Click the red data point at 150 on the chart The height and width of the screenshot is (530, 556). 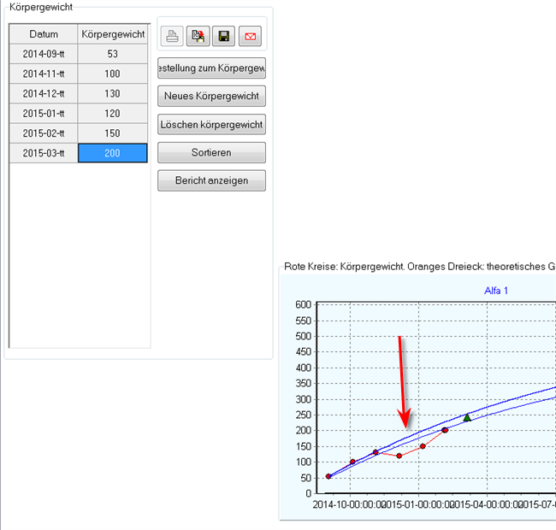click(423, 446)
